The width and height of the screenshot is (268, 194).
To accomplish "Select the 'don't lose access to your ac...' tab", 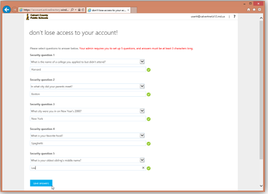I will tap(109, 10).
